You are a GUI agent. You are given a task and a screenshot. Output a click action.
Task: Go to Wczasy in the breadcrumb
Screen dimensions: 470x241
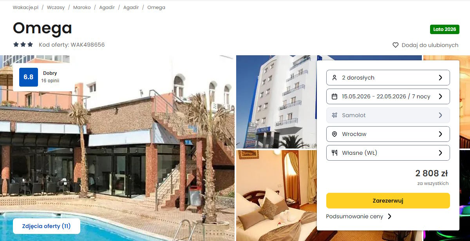tap(56, 7)
